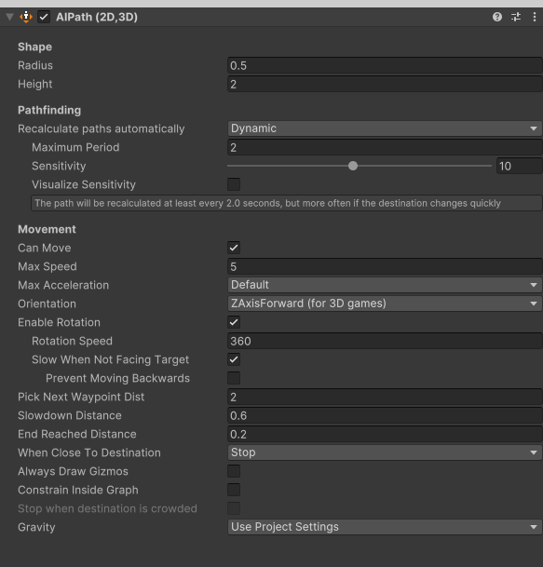Open the Max Acceleration dropdown

tap(385, 285)
